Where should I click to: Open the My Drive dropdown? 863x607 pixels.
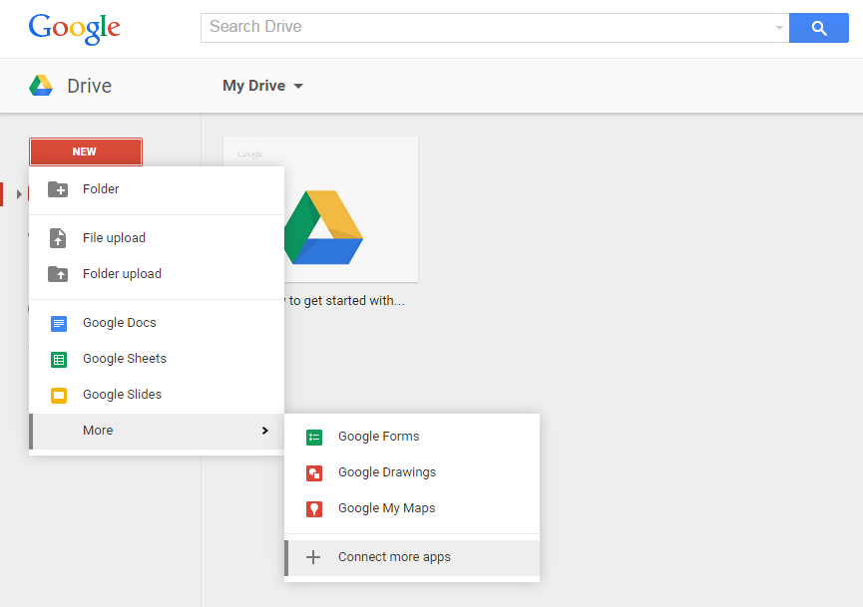[x=262, y=86]
